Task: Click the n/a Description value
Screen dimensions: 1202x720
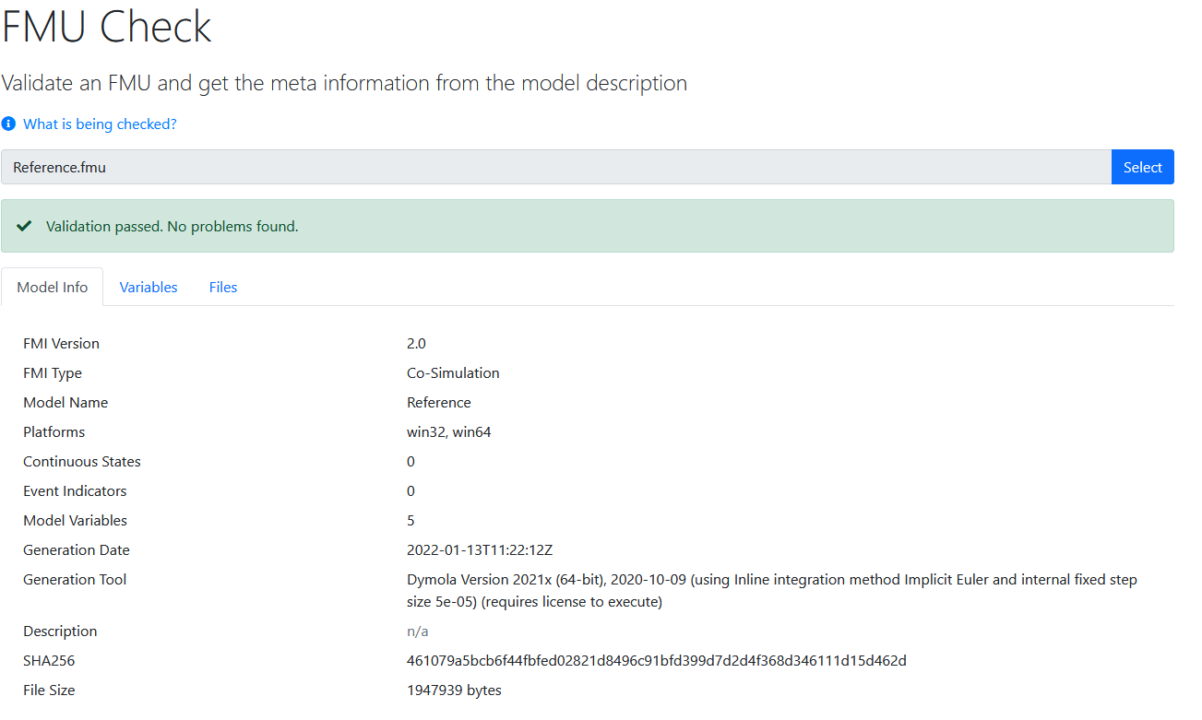Action: tap(415, 631)
